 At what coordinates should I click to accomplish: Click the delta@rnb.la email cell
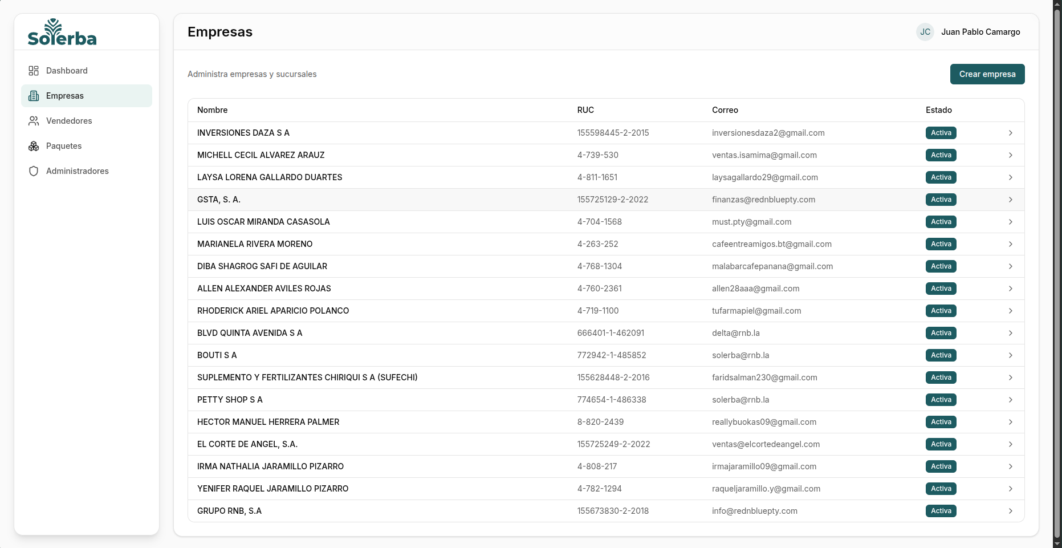coord(735,333)
